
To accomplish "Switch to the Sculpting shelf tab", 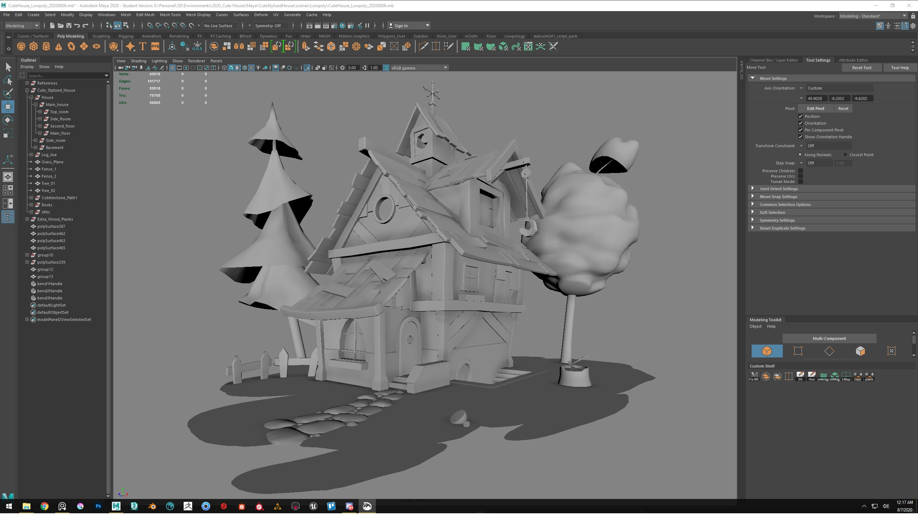I will [101, 36].
